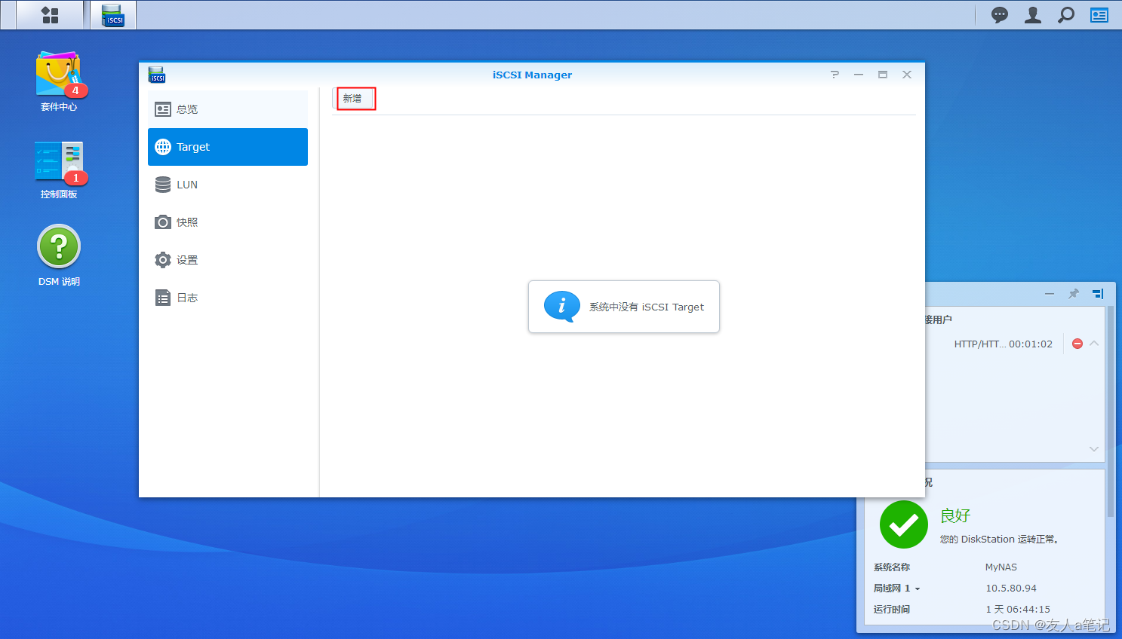Click the 良好 status text
1122x639 pixels.
955,515
